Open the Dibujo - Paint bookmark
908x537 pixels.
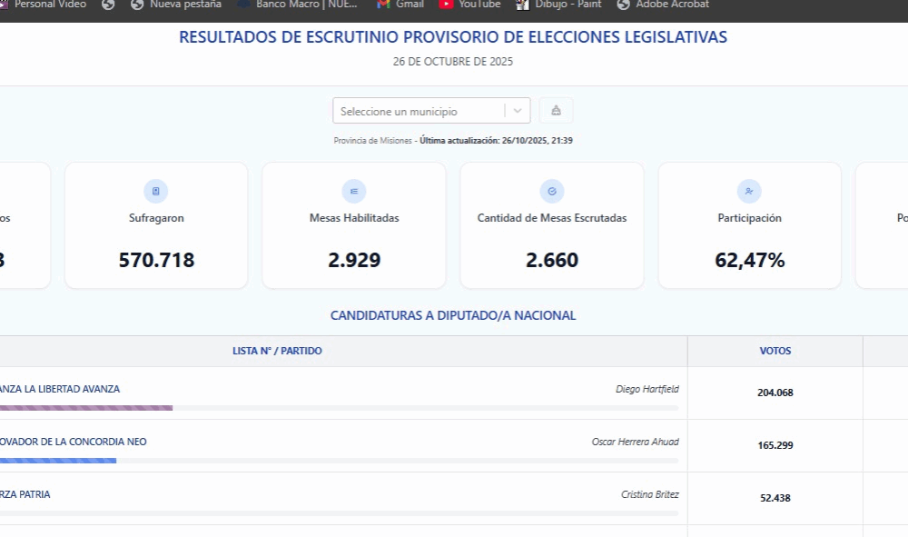(x=559, y=5)
